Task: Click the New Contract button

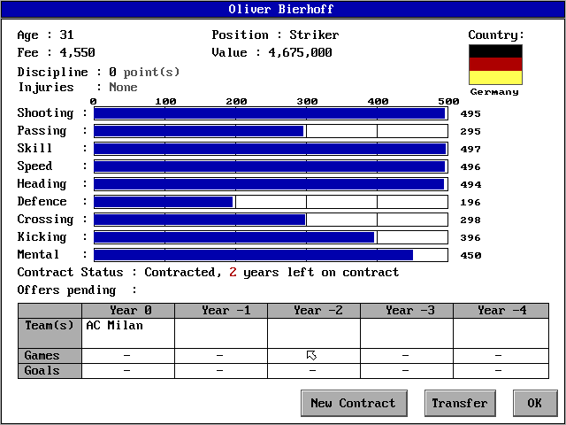Action: [x=353, y=403]
